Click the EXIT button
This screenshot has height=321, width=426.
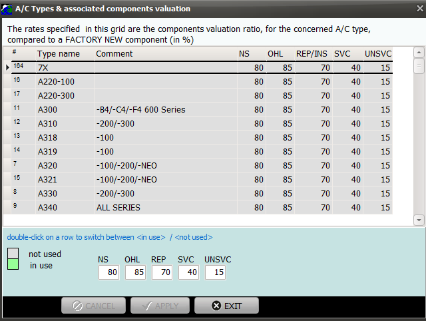tap(226, 306)
